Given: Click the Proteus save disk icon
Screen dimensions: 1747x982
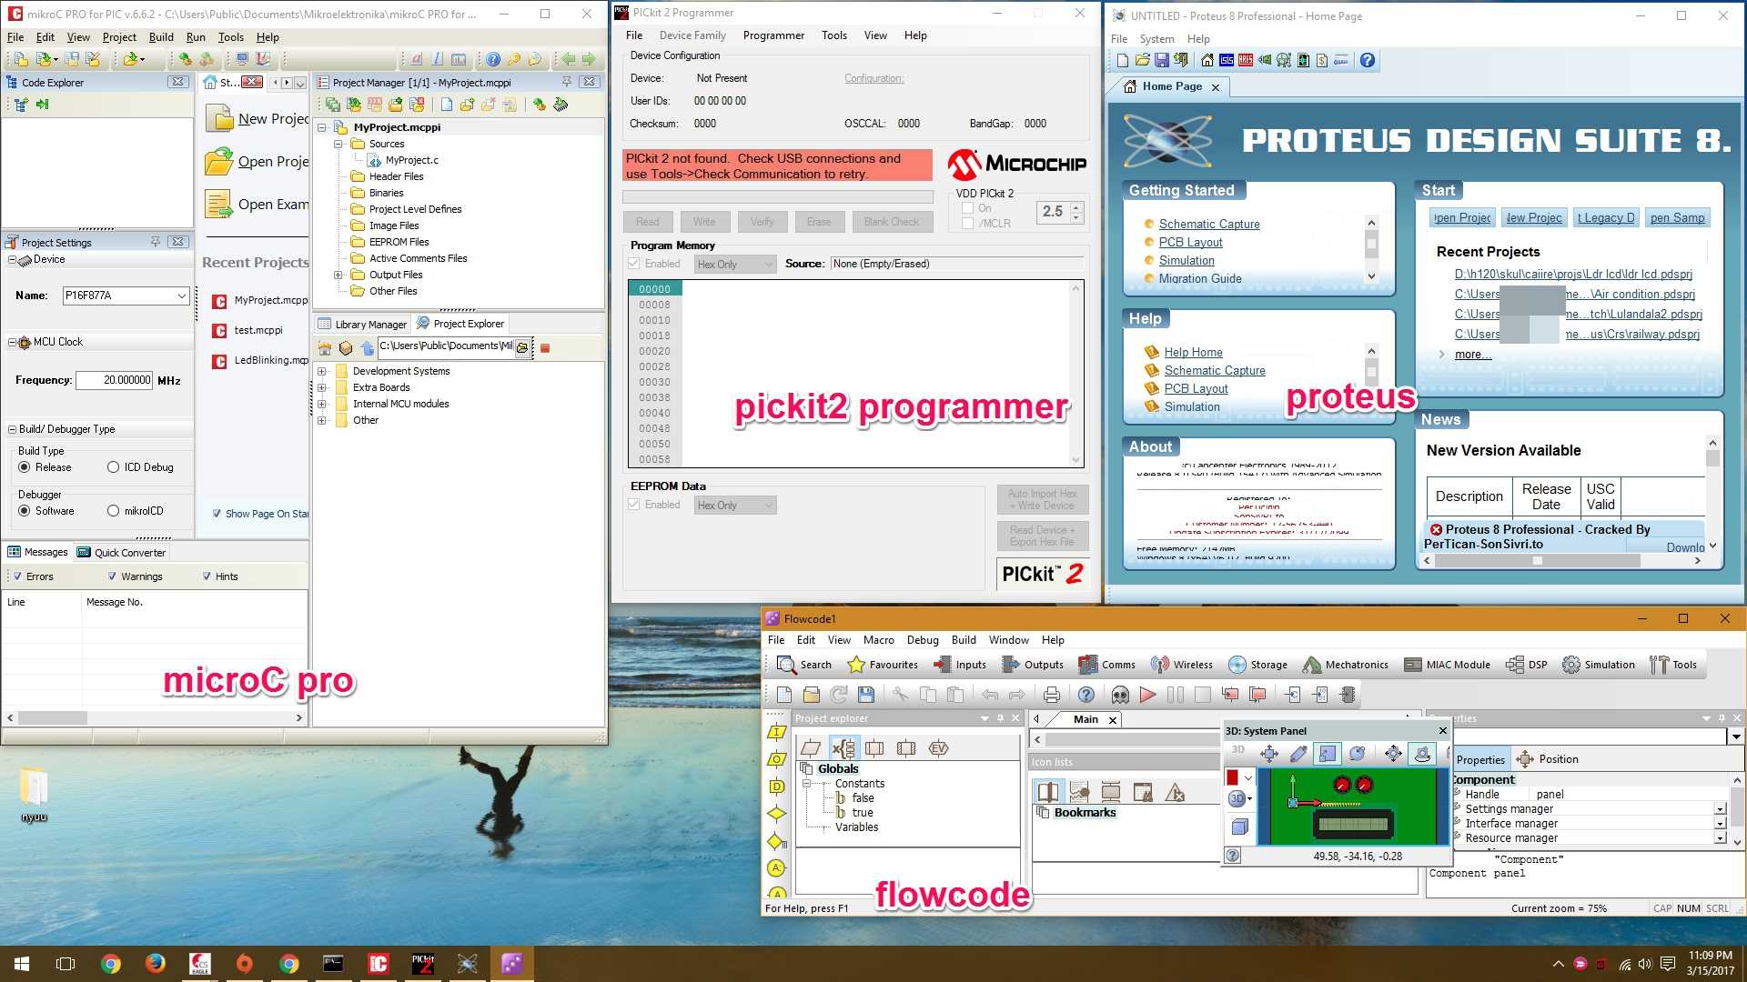Looking at the screenshot, I should click(1162, 61).
